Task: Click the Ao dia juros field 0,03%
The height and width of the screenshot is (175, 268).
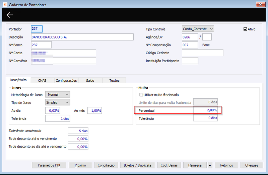Action: (x=53, y=110)
